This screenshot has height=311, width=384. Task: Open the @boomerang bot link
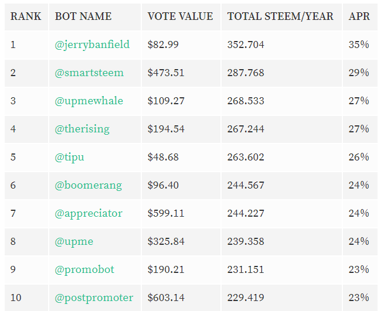point(89,185)
